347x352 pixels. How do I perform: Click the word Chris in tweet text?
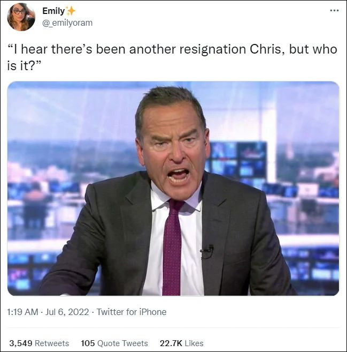[x=267, y=49]
